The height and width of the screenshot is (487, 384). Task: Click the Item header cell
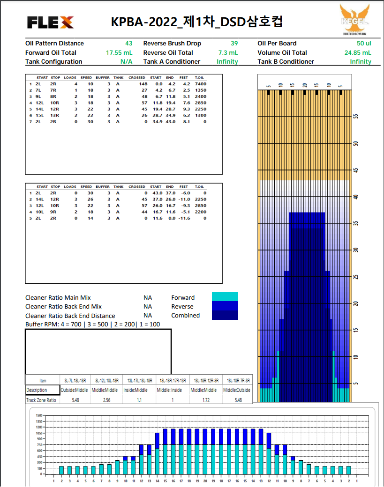(x=43, y=380)
